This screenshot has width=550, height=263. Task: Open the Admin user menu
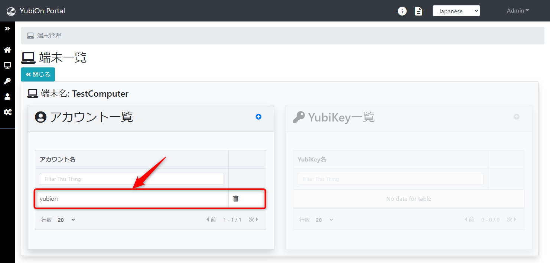point(518,11)
